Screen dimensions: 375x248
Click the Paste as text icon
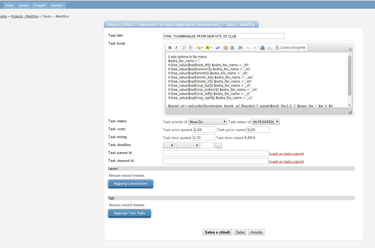225,48
